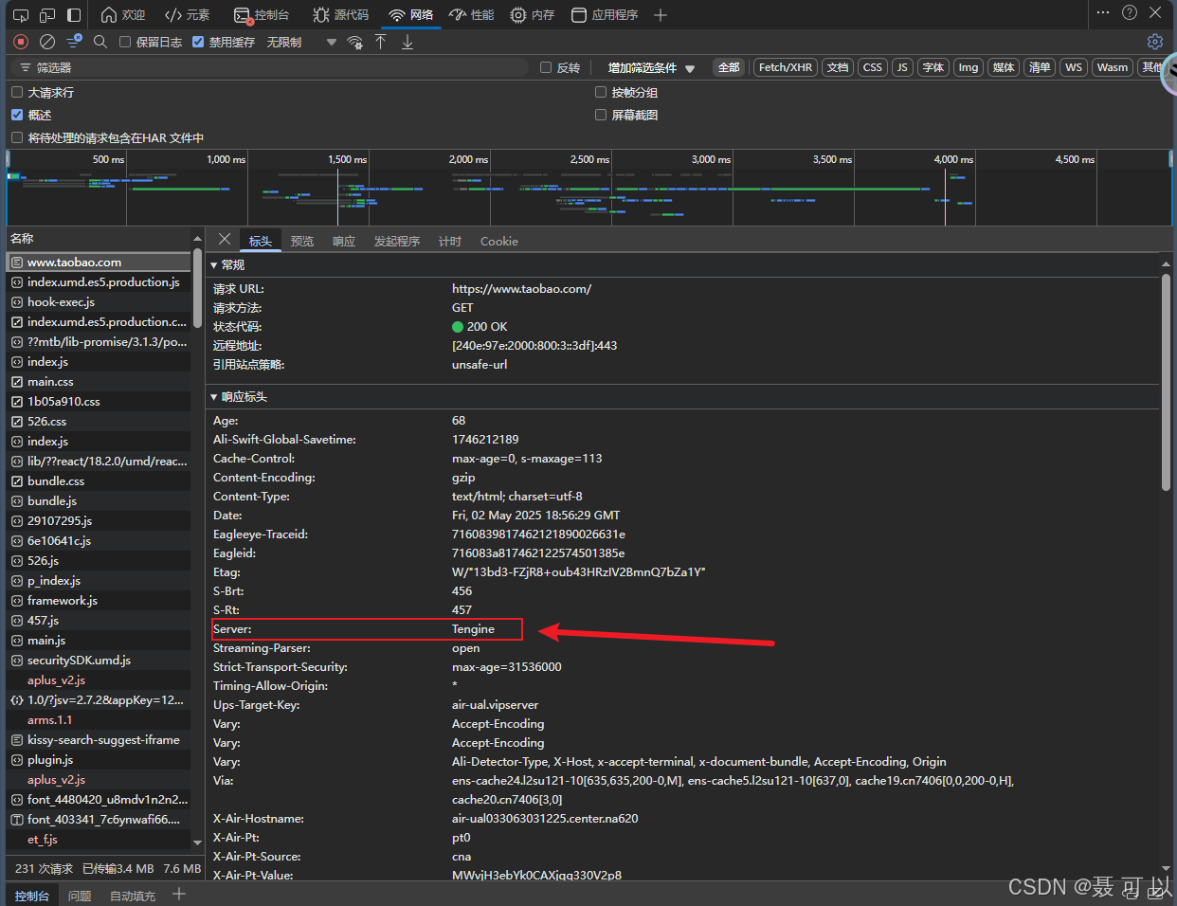Toggle the DevTools sidebar dock icon
Image resolution: width=1177 pixels, height=906 pixels.
pyautogui.click(x=74, y=15)
